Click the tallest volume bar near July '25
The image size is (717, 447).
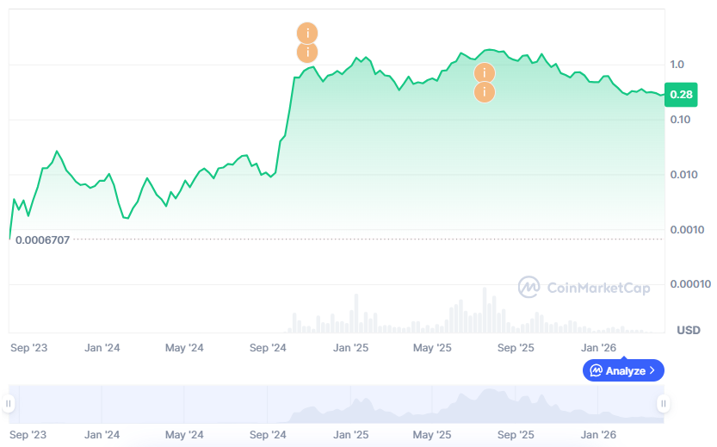[485, 310]
